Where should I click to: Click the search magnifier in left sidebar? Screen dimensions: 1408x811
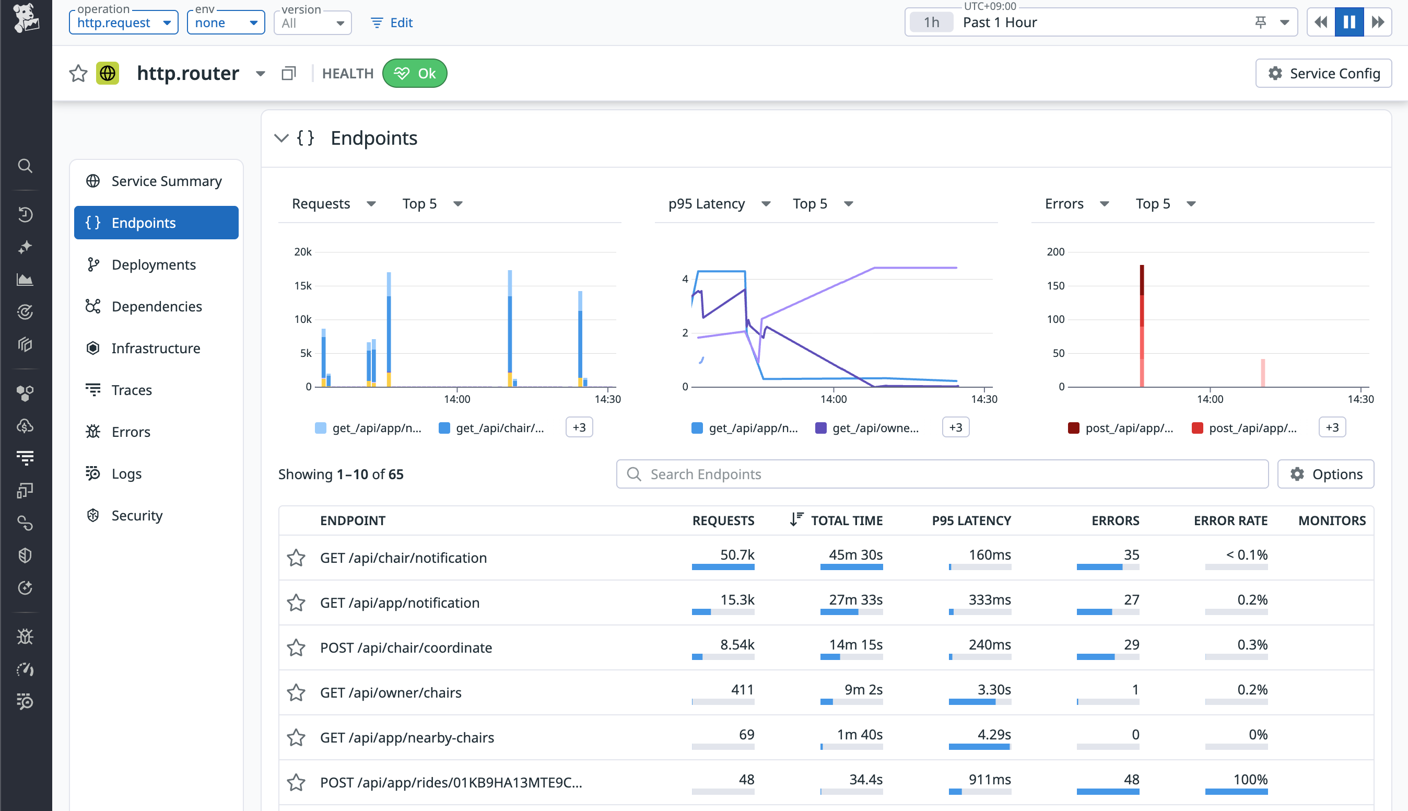coord(25,166)
